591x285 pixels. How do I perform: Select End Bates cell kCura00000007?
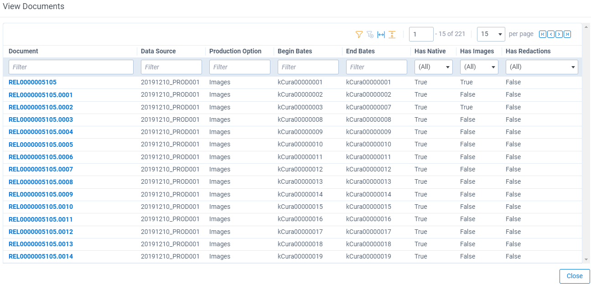pyautogui.click(x=368, y=107)
